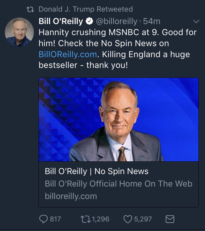Share tweet via the envelope message icon
Viewport: 205px width, 231px height.
coord(170,219)
